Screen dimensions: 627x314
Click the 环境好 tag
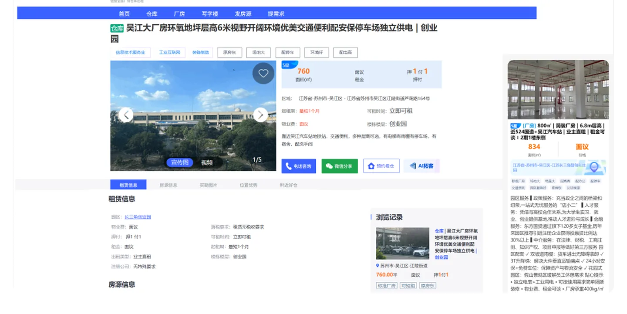(317, 52)
